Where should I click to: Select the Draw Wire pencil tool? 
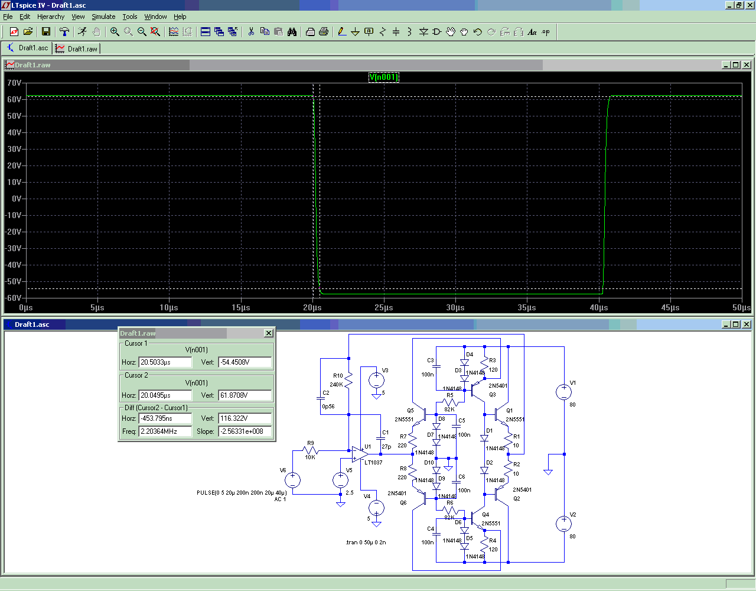(341, 31)
